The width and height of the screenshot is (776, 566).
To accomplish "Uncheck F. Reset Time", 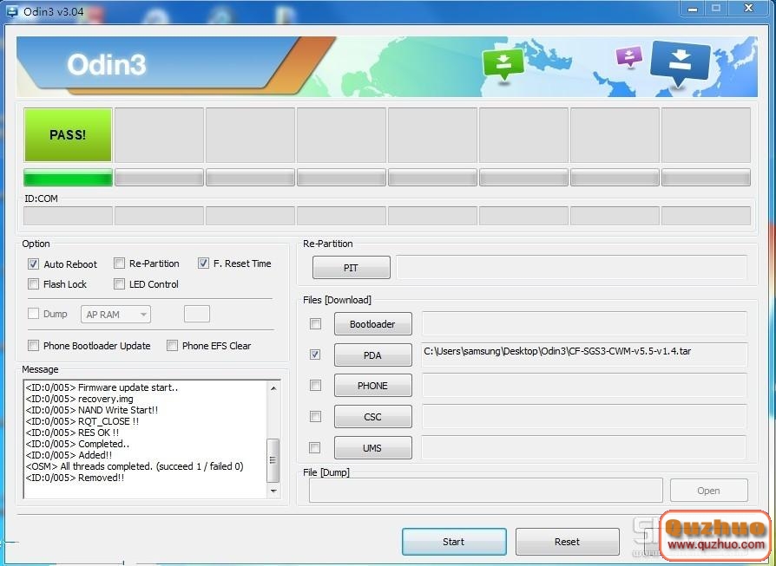I will (x=203, y=263).
